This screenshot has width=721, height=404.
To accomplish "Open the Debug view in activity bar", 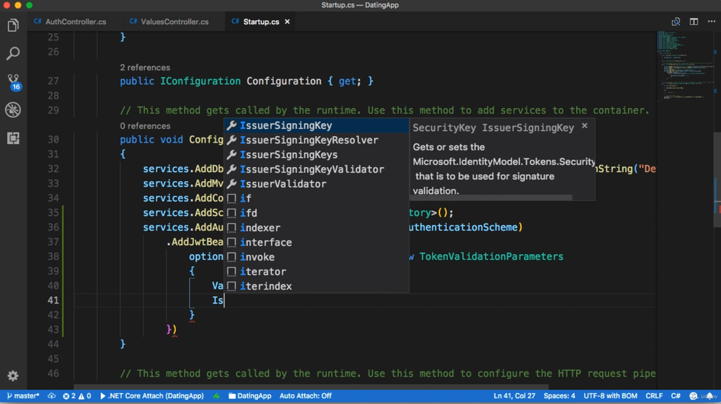I will [x=13, y=109].
